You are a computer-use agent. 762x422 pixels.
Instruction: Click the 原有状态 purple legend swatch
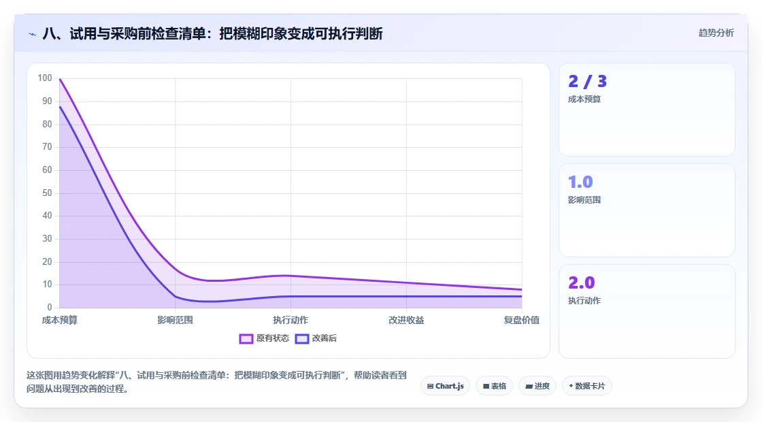coord(246,339)
